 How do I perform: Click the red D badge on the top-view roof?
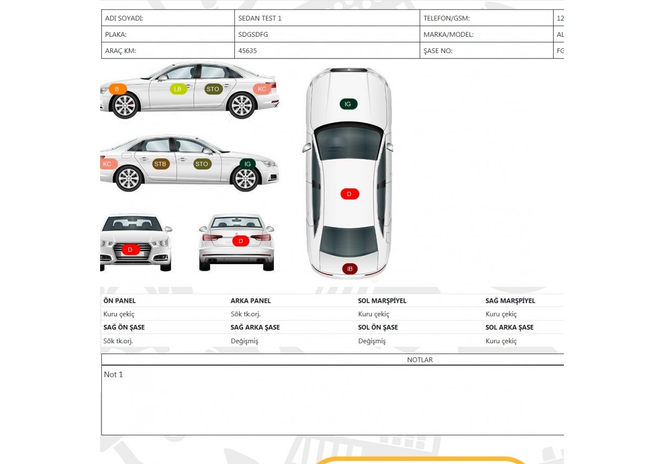tap(349, 194)
